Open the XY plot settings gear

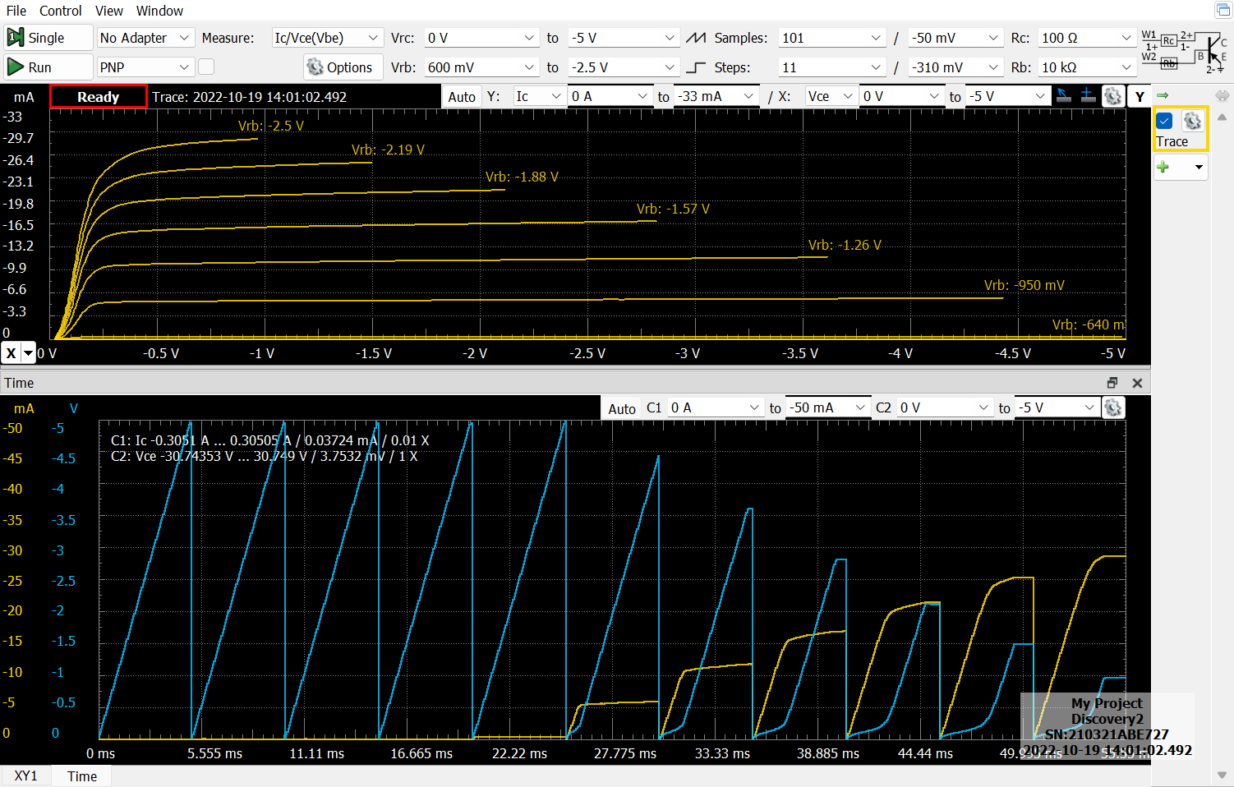[x=1112, y=96]
